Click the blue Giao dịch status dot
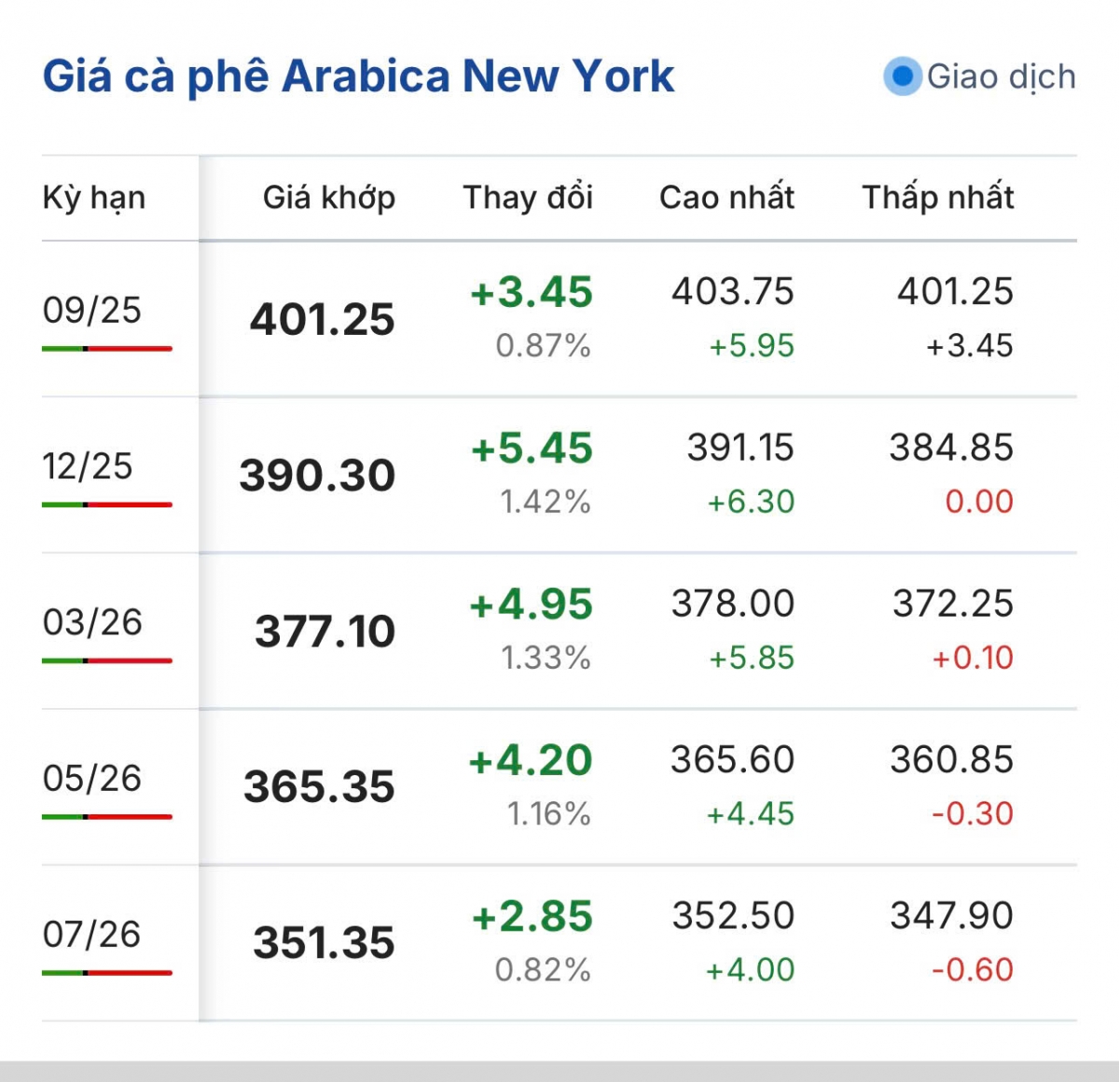Screen dimensions: 1119x1082 pyautogui.click(x=902, y=76)
